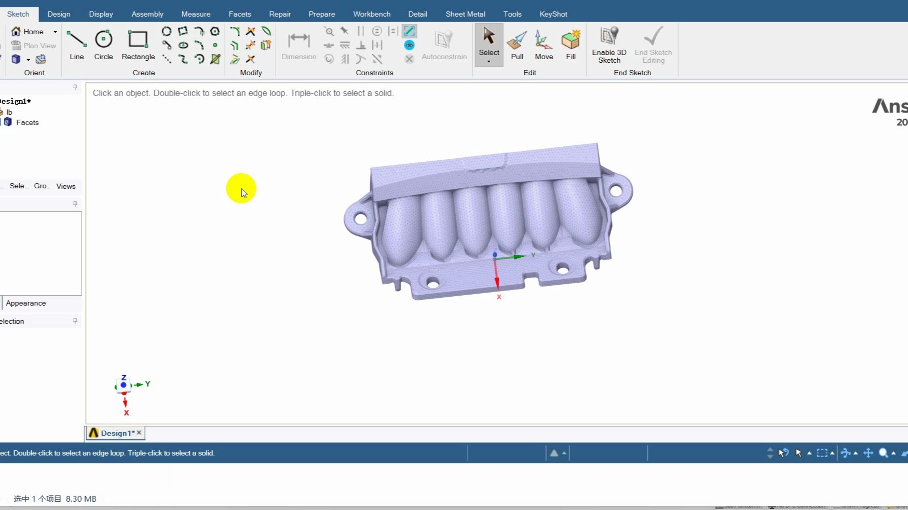Switch to the Repair ribbon tab
This screenshot has width=908, height=510.
pyautogui.click(x=280, y=14)
